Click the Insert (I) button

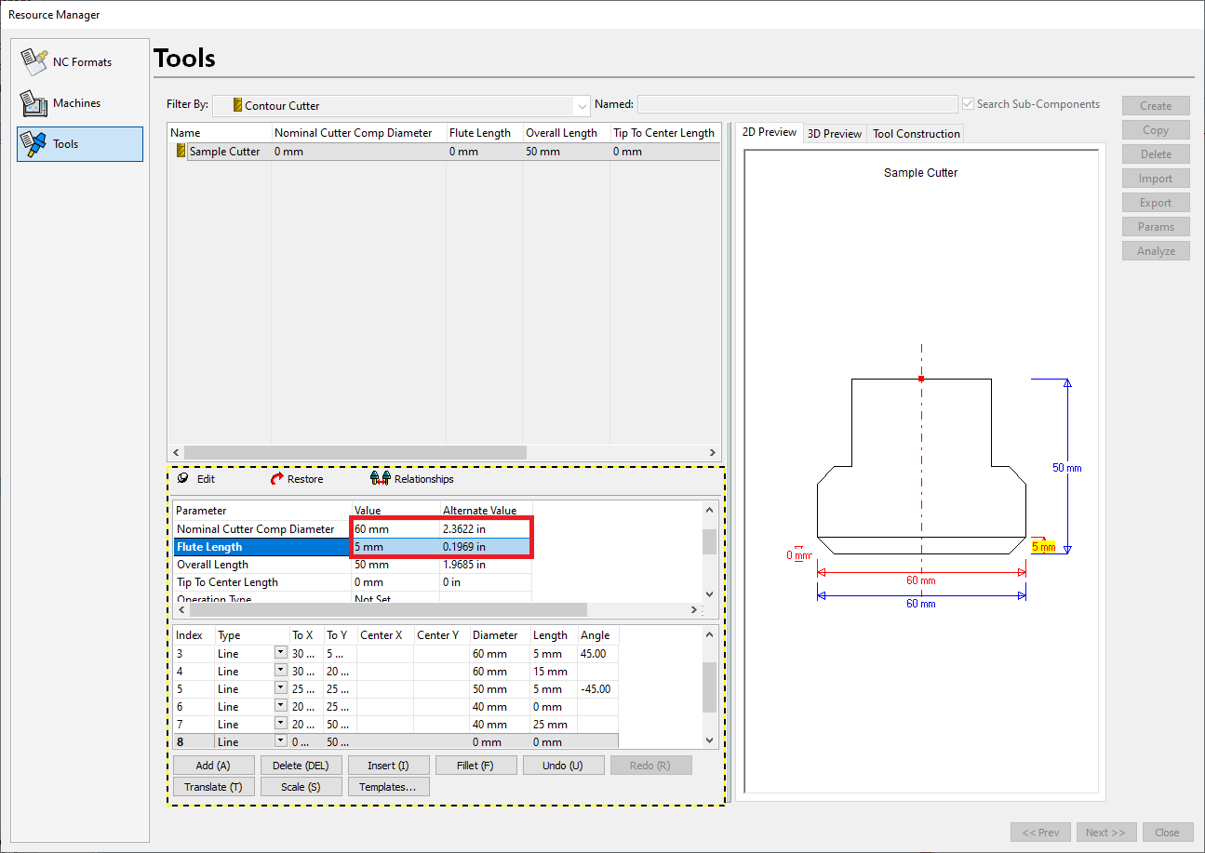coord(388,766)
